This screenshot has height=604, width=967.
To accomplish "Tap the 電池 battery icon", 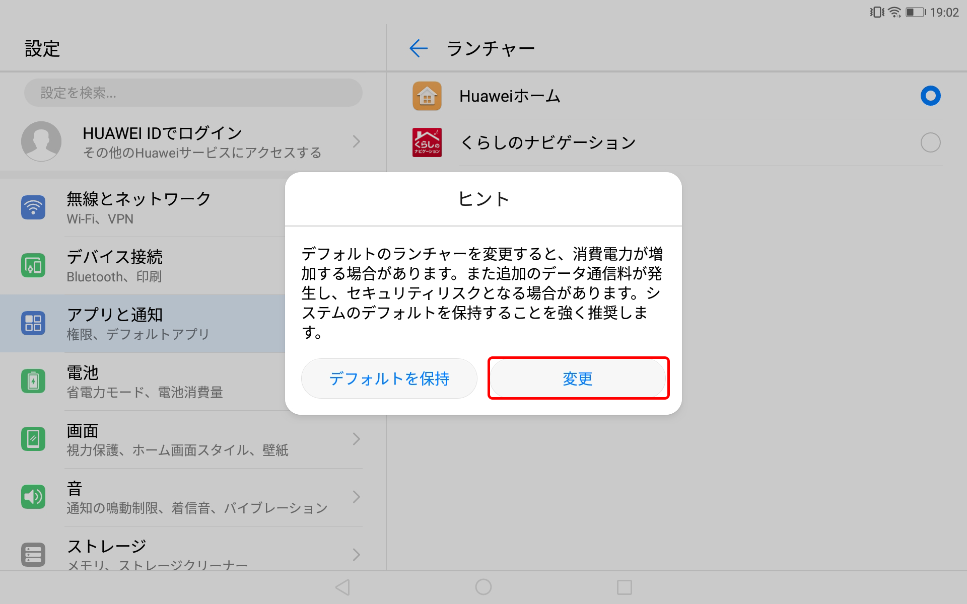I will point(33,381).
